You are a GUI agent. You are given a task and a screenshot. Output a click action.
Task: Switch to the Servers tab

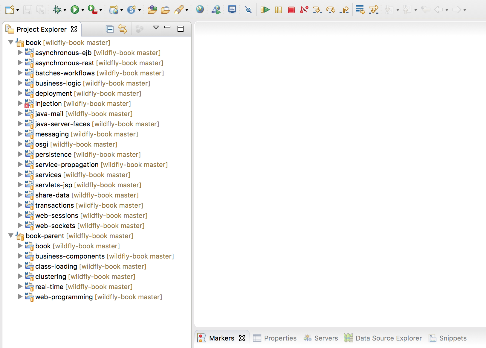click(320, 338)
